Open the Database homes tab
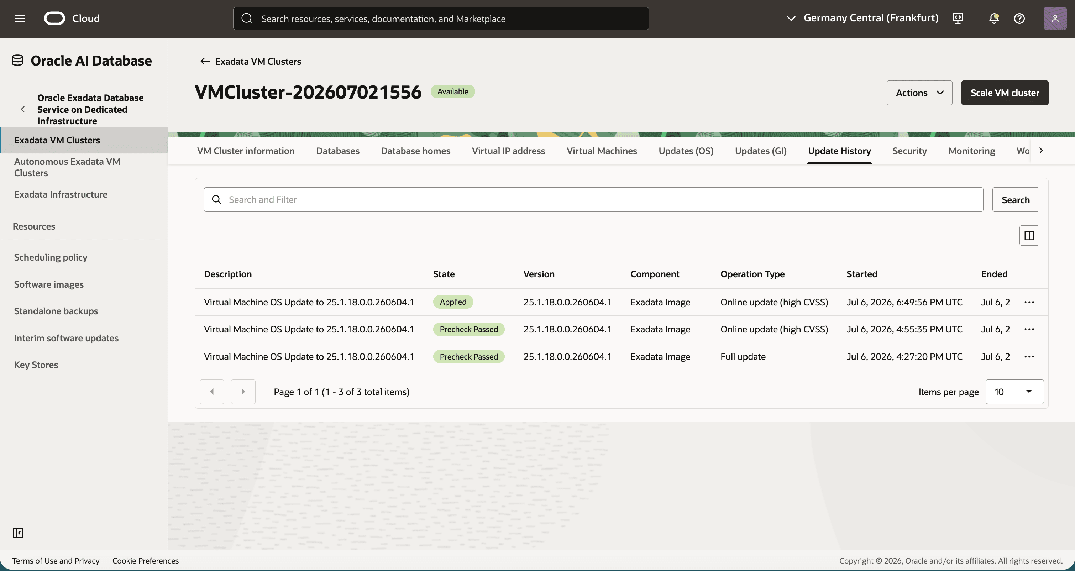Viewport: 1075px width, 571px height. tap(416, 151)
